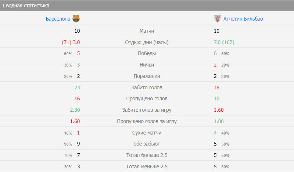294x172 pixels.
Task: Select the Поражения row label
Action: pyautogui.click(x=147, y=76)
